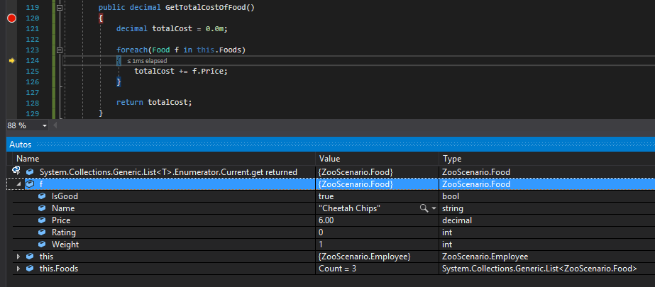The width and height of the screenshot is (655, 287).
Task: Click the Weight property icon
Action: [x=42, y=244]
